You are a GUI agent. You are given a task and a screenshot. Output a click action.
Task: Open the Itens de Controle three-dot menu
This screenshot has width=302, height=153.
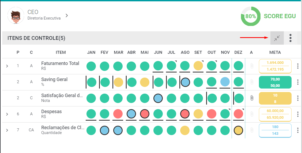click(290, 38)
